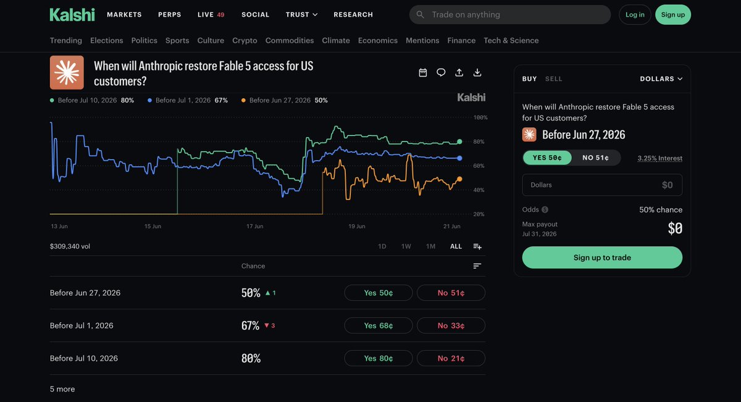Click the Anthropic market thumbnail image
This screenshot has height=402, width=741.
click(67, 73)
